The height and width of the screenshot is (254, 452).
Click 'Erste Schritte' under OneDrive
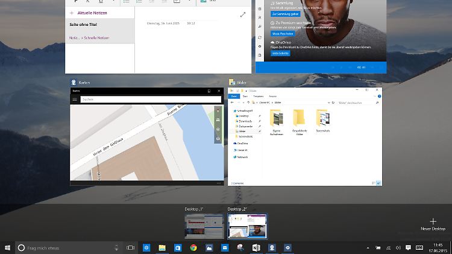point(280,53)
